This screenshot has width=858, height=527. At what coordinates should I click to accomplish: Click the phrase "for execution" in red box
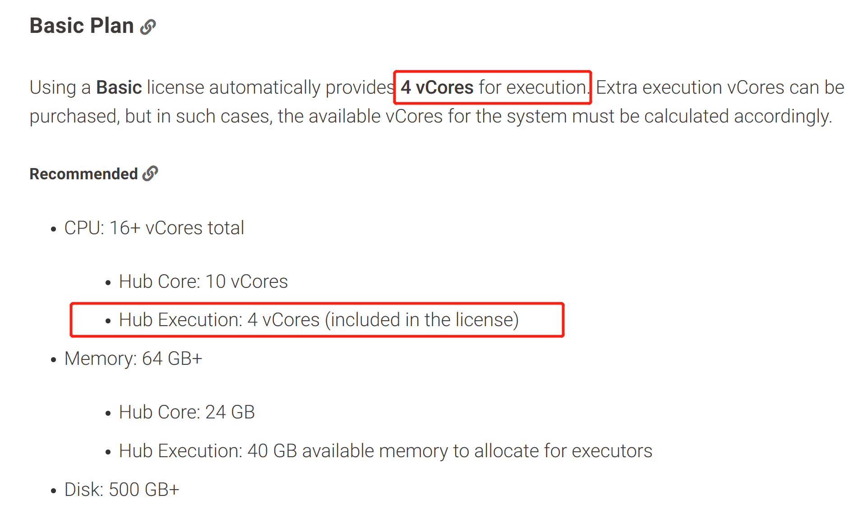tap(532, 87)
